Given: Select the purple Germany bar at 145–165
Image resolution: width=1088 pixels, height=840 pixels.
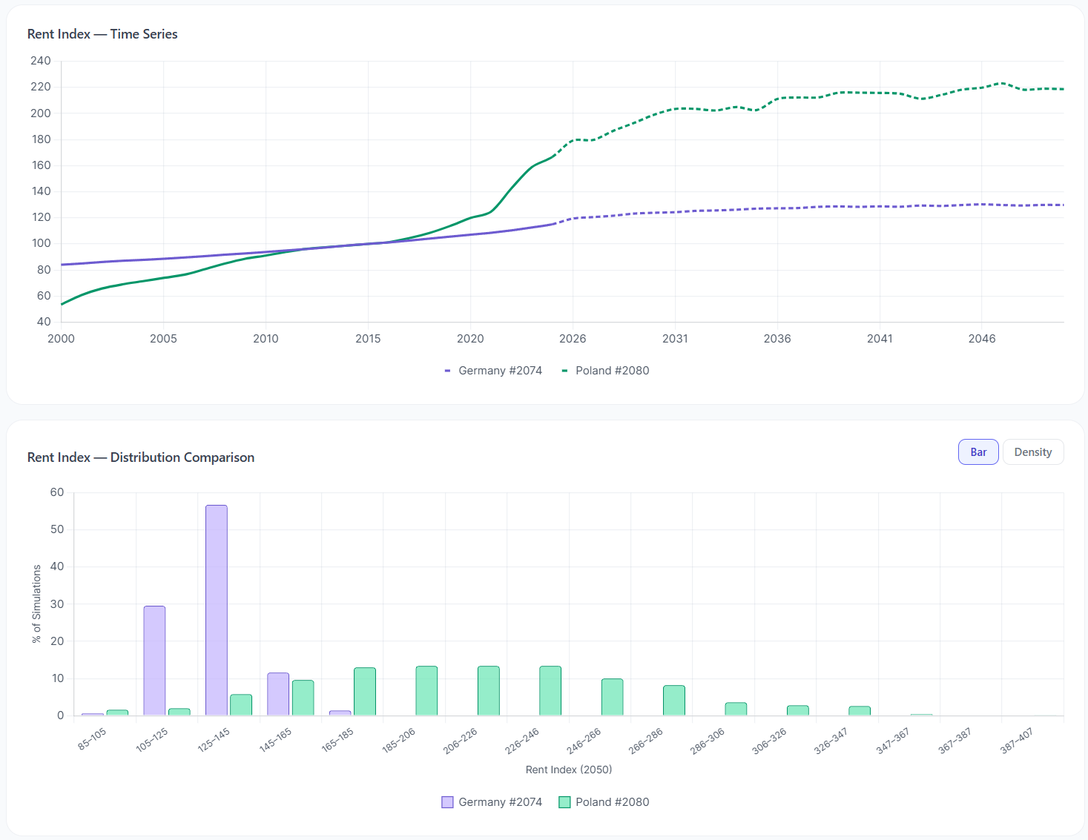Looking at the screenshot, I should [x=278, y=694].
